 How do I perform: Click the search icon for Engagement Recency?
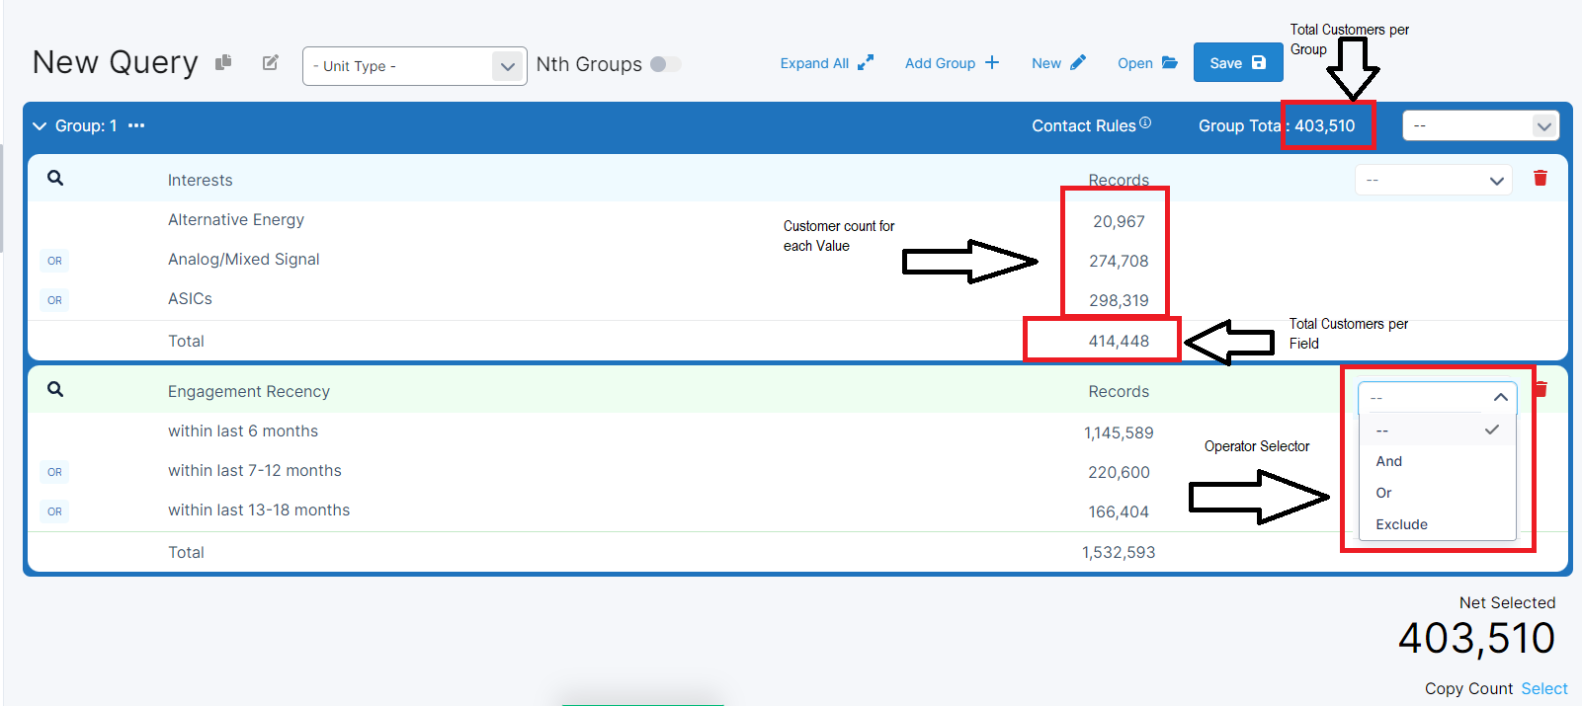[55, 389]
